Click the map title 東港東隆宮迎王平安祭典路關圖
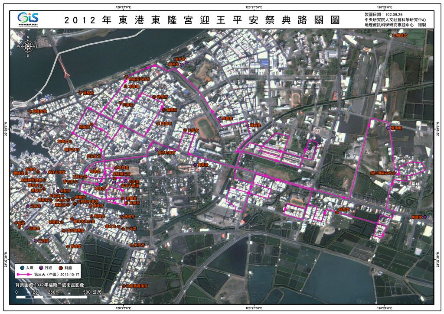 pos(202,20)
